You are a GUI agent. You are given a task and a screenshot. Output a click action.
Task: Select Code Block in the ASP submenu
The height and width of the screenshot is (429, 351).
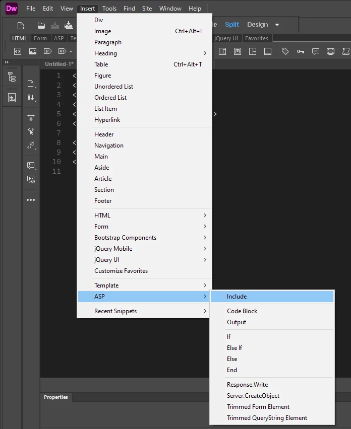pyautogui.click(x=272, y=311)
